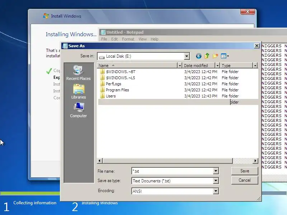Select the Program Files folder icon
Screen dimensions: 287x215
(103, 90)
